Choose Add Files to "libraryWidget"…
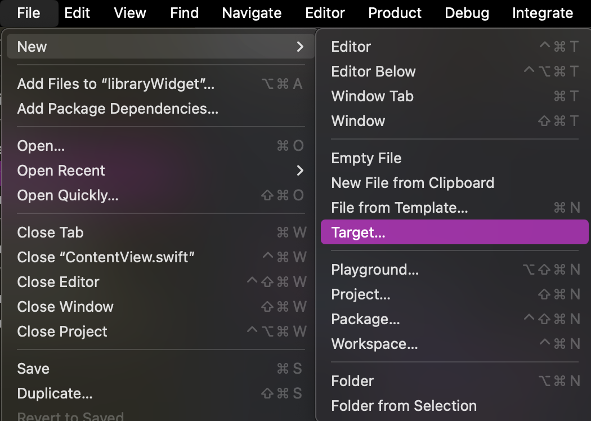This screenshot has height=421, width=591. tap(160, 84)
